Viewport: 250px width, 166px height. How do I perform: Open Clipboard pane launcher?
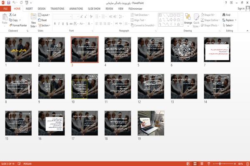[27, 31]
